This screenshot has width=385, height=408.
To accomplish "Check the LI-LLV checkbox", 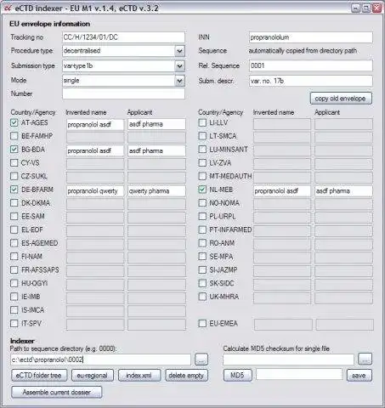I will coord(202,122).
